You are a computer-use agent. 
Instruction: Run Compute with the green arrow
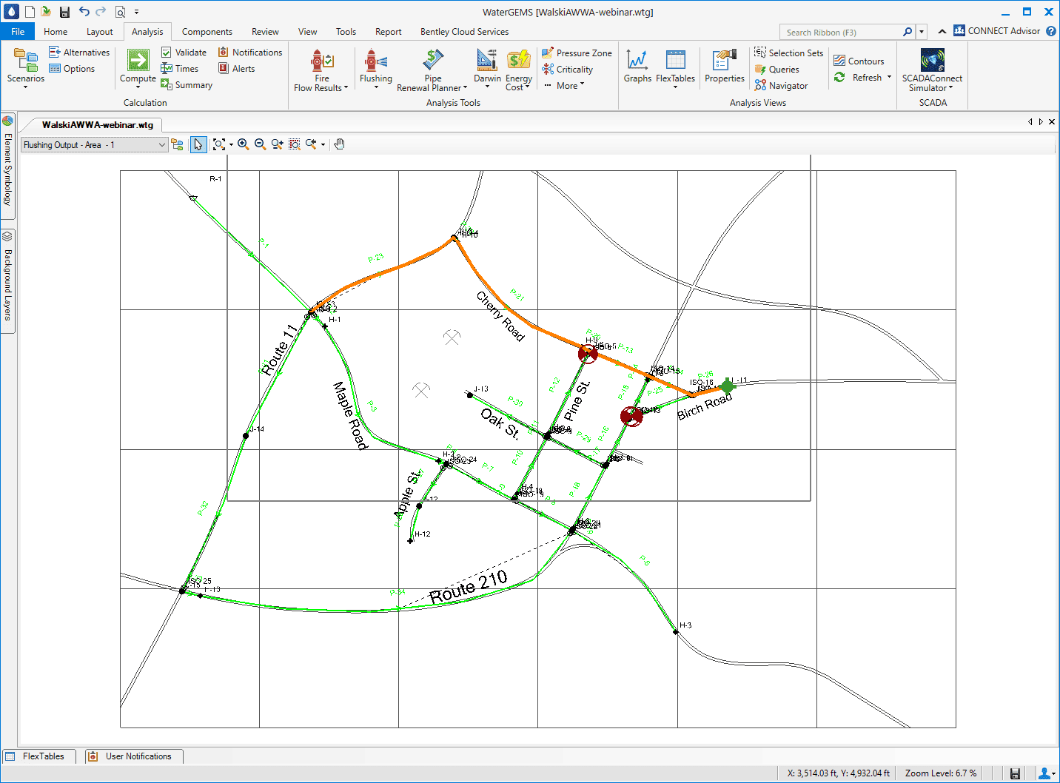point(138,60)
